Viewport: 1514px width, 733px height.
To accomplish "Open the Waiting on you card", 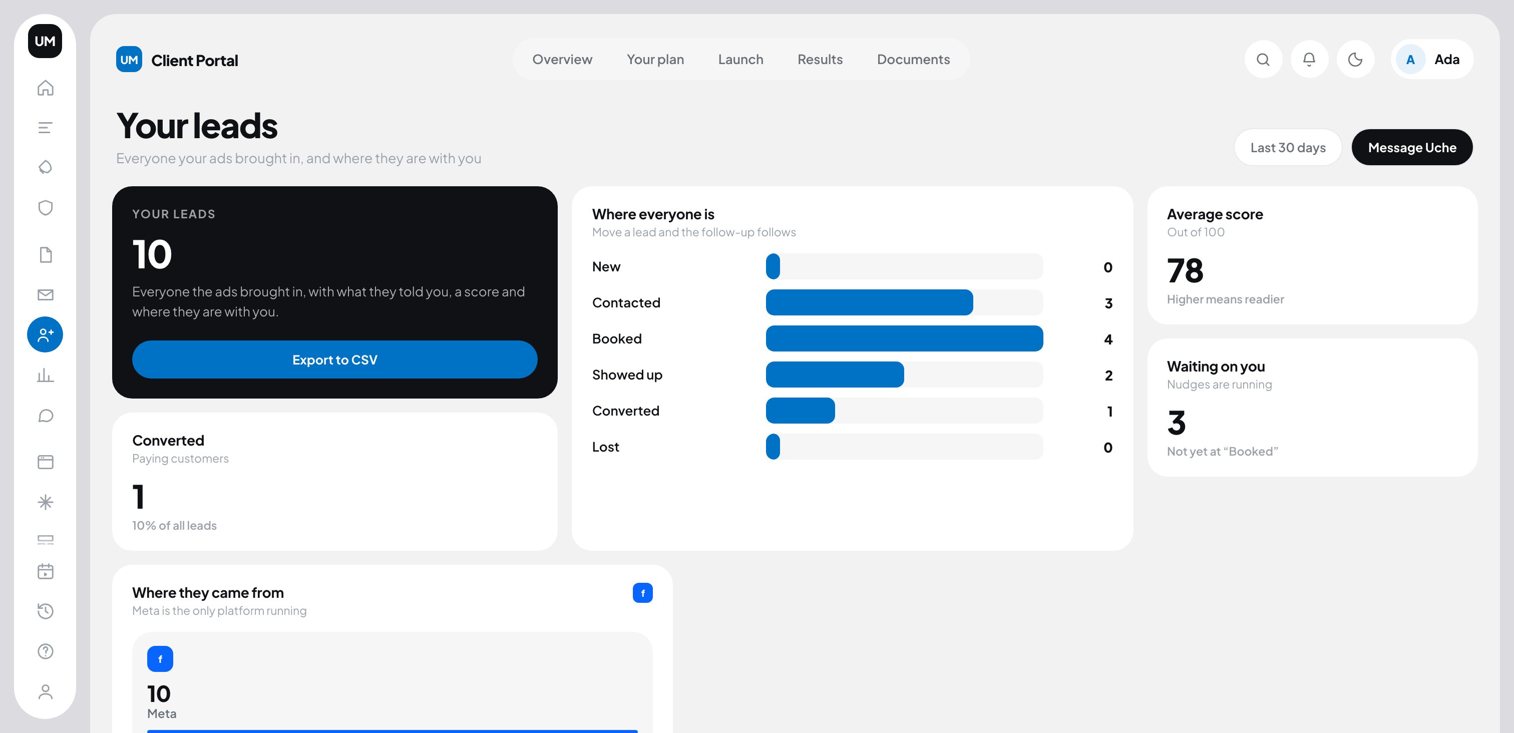I will (x=1312, y=408).
